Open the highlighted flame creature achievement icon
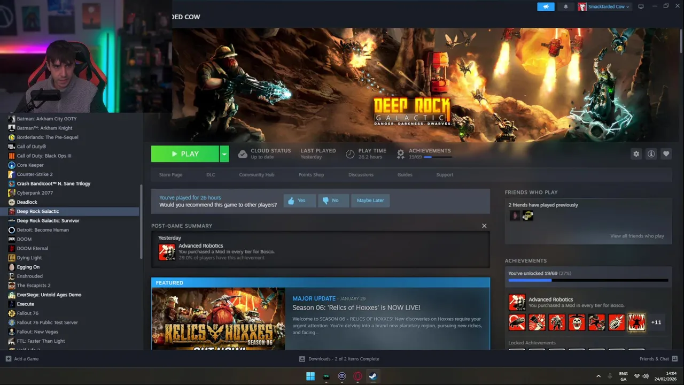Screen dimensions: 684x385 point(636,322)
